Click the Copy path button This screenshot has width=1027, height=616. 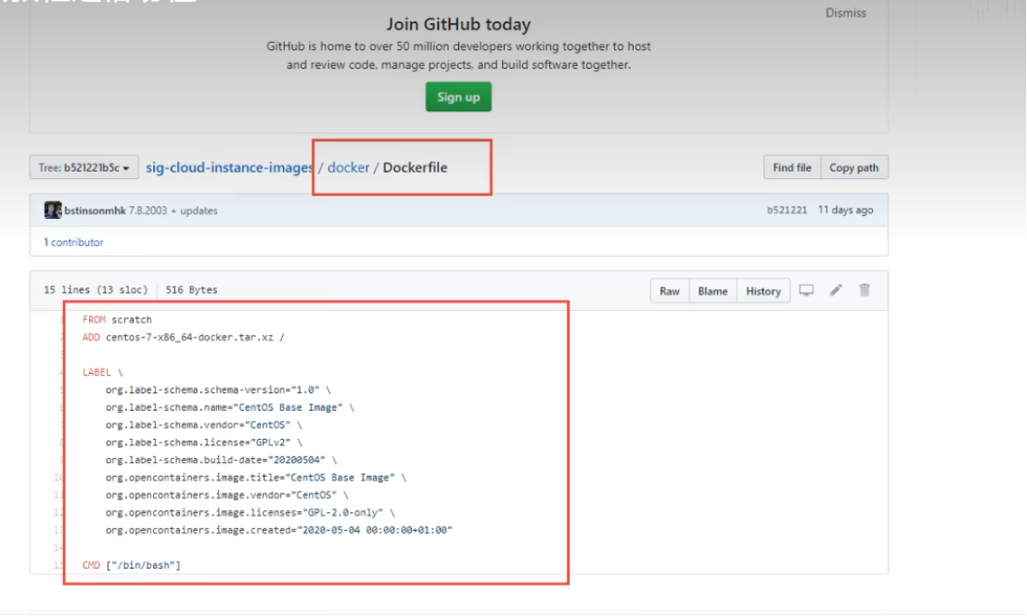(854, 168)
